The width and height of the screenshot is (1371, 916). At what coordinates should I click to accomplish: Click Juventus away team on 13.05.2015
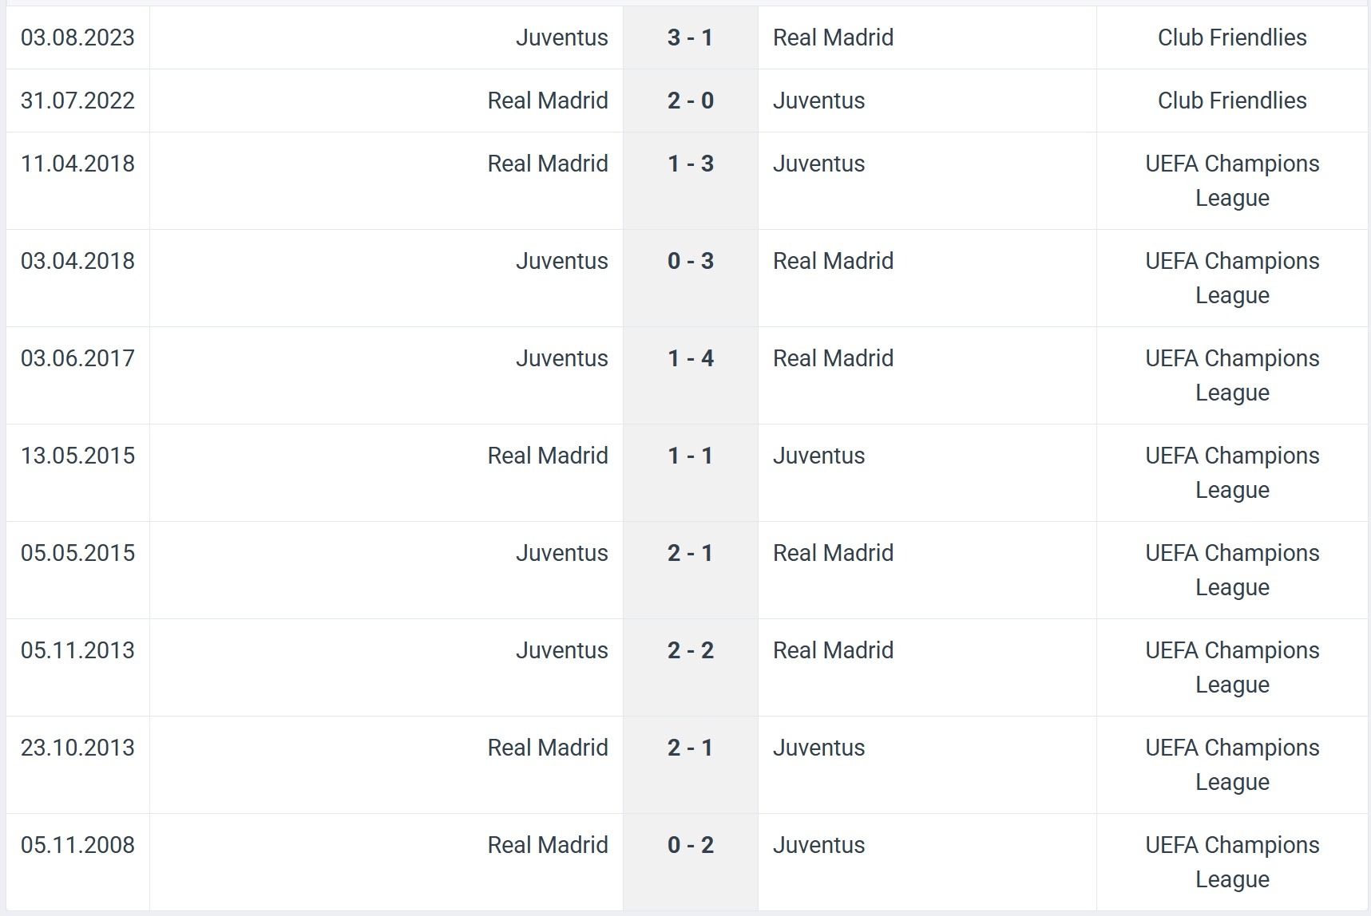(x=818, y=456)
